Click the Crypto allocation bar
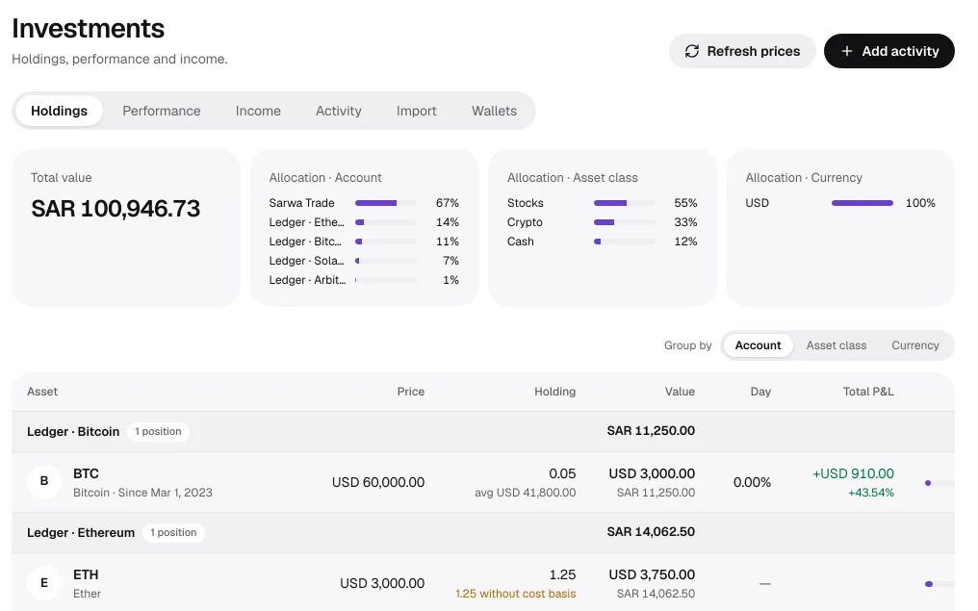 pyautogui.click(x=625, y=222)
